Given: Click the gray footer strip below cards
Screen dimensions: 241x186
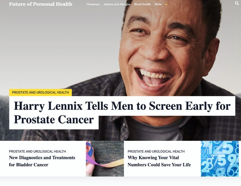Looking at the screenshot, I should click(120, 181).
